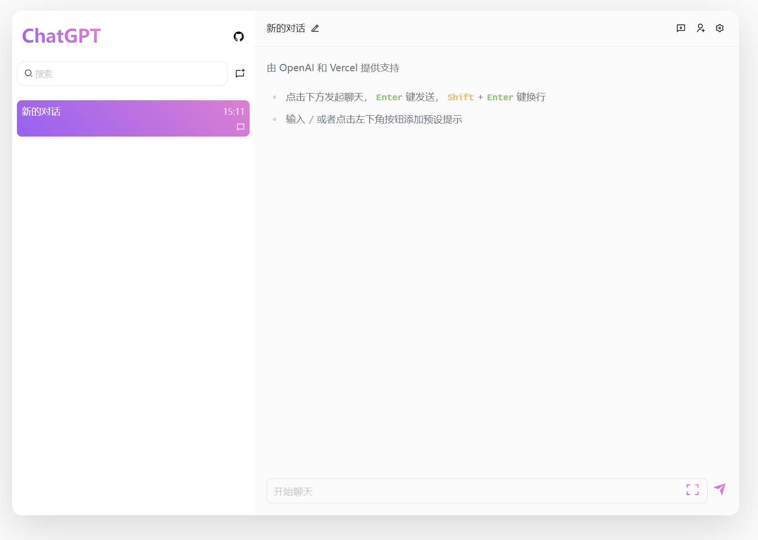Click the green Enter label before 键发送

click(389, 97)
